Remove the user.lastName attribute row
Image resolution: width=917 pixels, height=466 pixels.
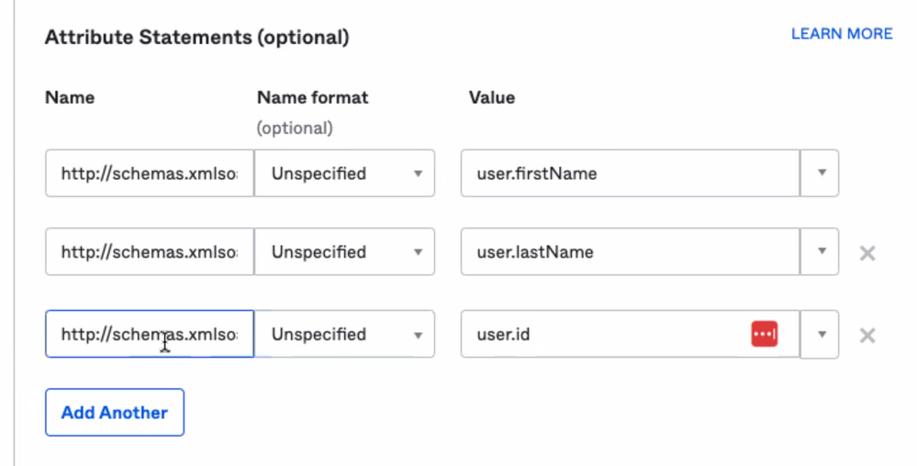click(x=867, y=252)
